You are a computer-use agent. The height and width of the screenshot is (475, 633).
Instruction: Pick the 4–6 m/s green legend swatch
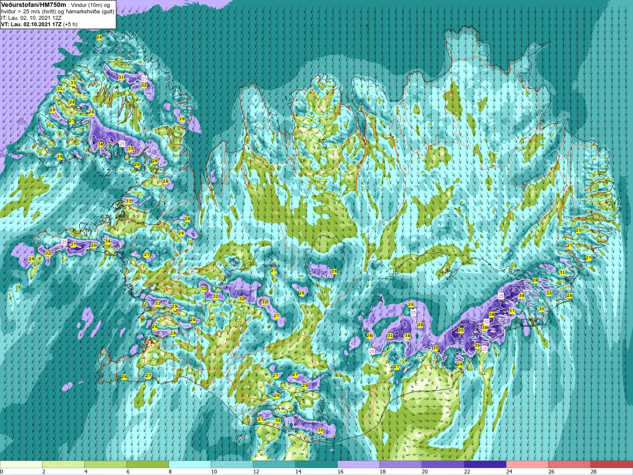click(x=105, y=465)
